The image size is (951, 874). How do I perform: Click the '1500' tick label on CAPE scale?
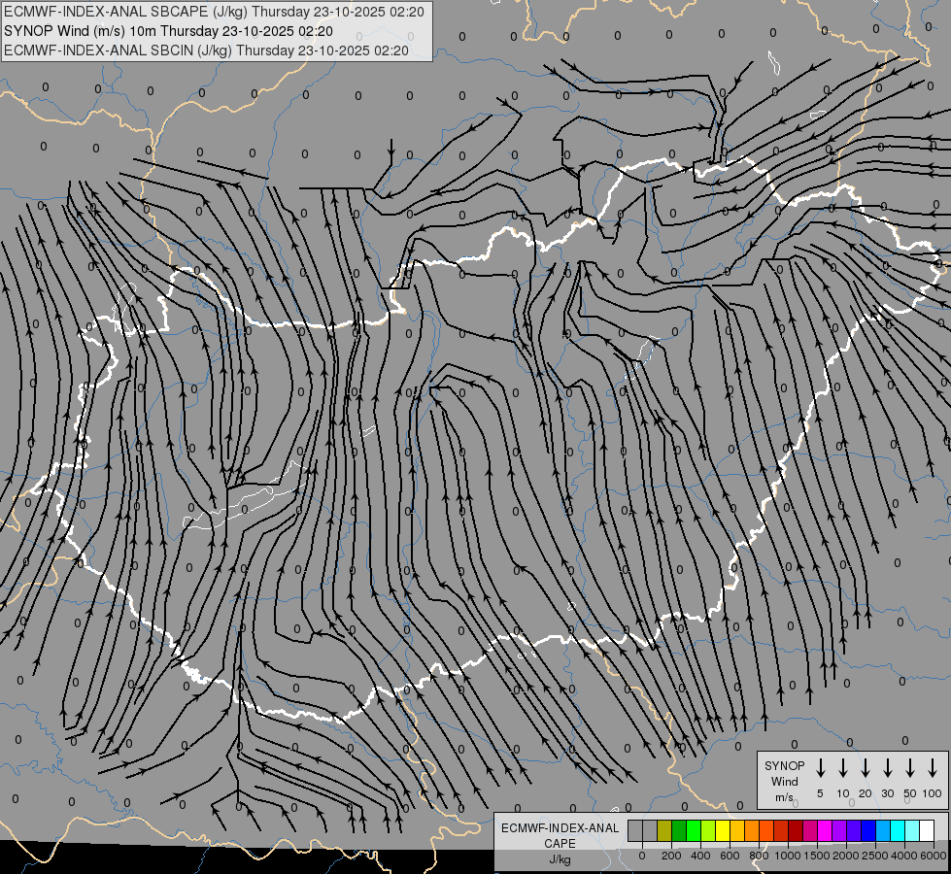(x=816, y=856)
